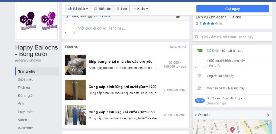Open 'Đánh giá' reviews sidebar item
The width and height of the screenshot is (276, 134).
coord(25,96)
